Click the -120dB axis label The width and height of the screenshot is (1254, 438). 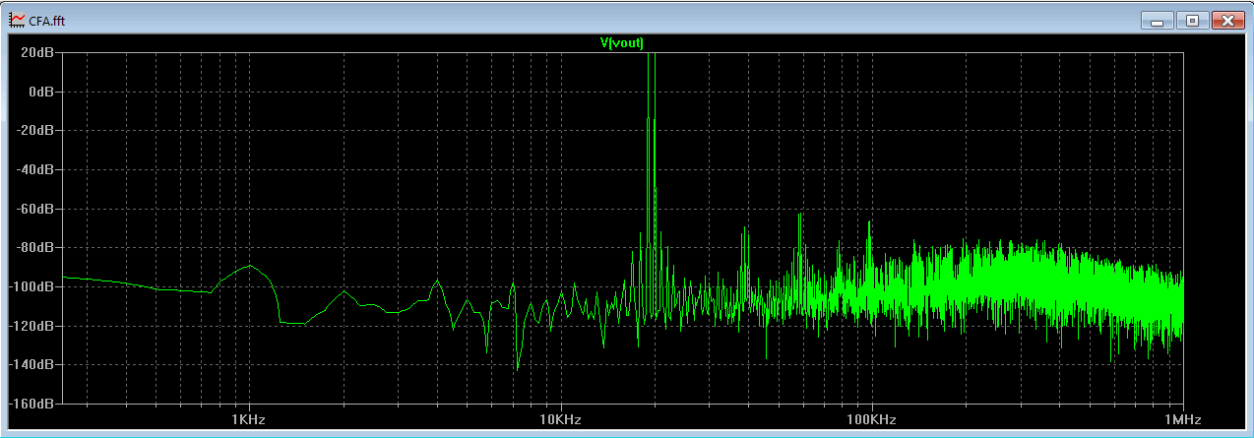coord(31,326)
